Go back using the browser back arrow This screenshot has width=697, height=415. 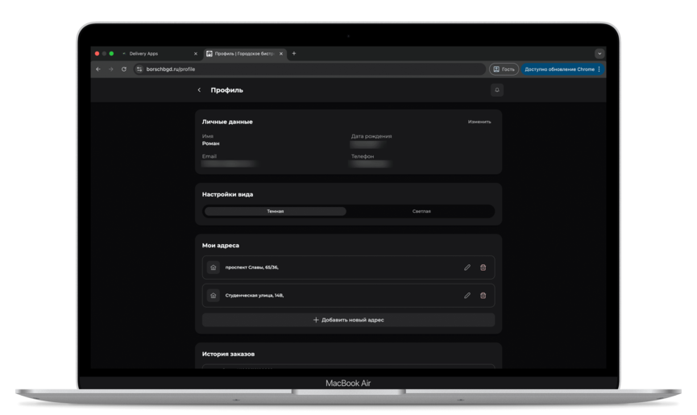click(98, 69)
